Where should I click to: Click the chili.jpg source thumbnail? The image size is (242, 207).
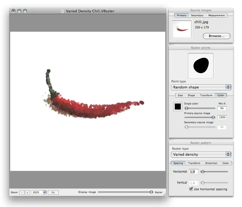click(182, 29)
